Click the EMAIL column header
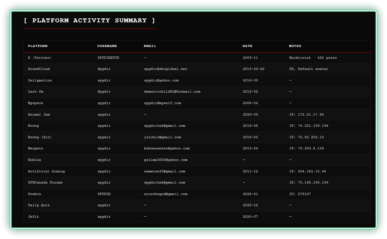387x239 pixels. tap(150, 46)
